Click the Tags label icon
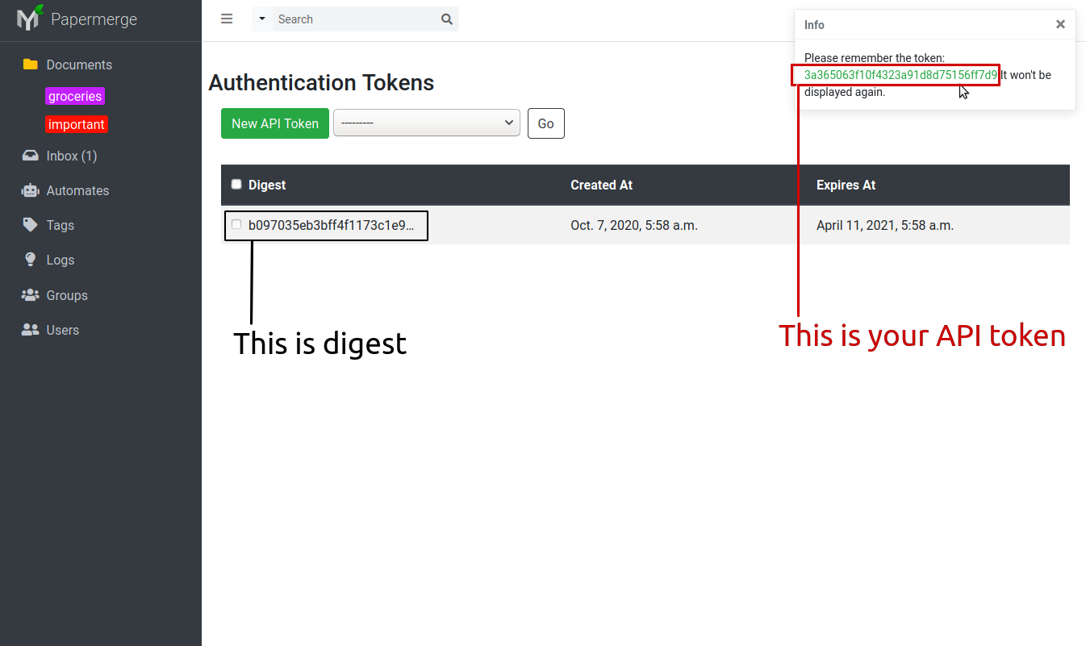The image size is (1086, 646). (x=31, y=225)
